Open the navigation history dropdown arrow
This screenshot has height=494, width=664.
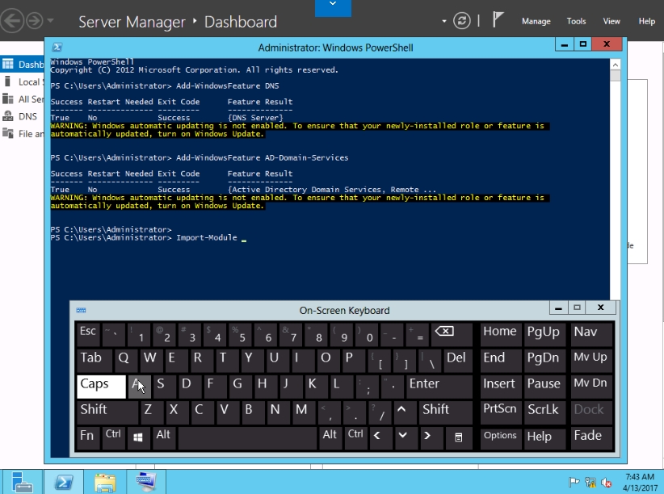[x=52, y=21]
